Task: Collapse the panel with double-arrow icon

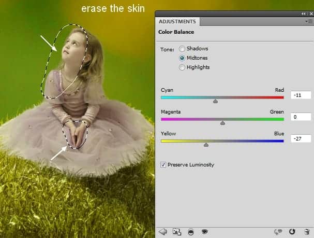Action: (304, 14)
